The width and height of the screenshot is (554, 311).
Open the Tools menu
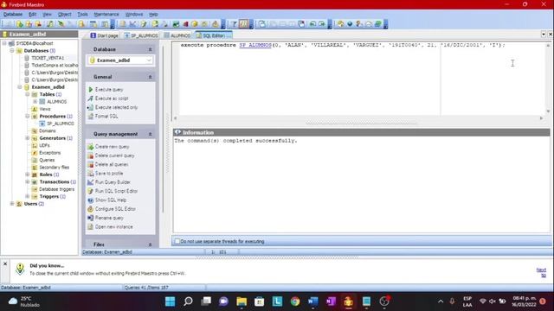[82, 14]
